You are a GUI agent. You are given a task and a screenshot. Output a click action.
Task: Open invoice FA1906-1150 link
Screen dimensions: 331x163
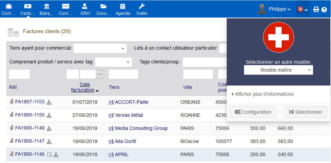tap(30, 115)
